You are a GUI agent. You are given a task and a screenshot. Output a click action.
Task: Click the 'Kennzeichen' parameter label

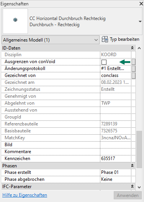(17, 159)
